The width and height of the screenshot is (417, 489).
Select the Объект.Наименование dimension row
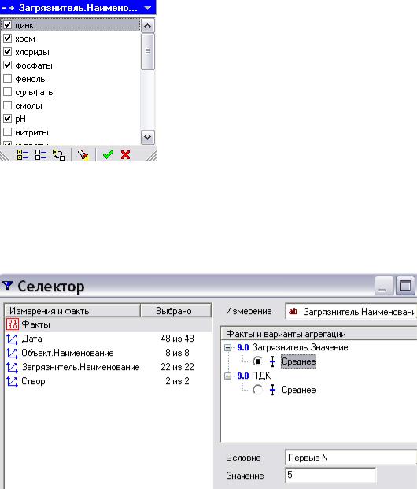[x=108, y=353]
